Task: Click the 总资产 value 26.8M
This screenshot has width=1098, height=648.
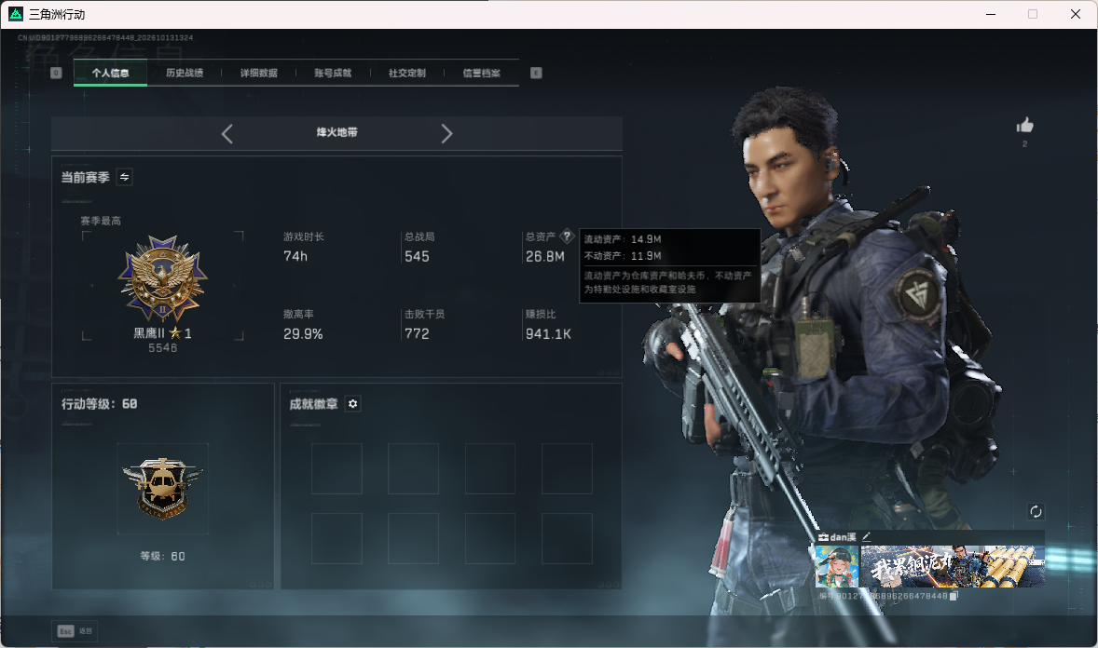Action: click(x=545, y=256)
